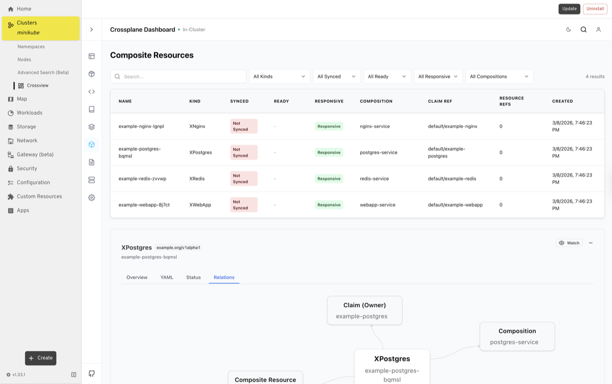Focus the composite resources search field
The height and width of the screenshot is (384, 612).
178,76
